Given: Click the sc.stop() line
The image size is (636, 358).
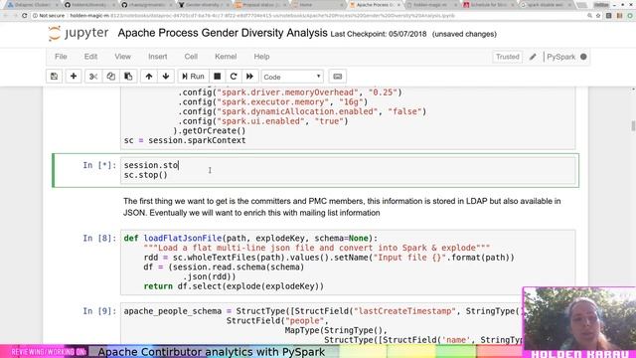Looking at the screenshot, I should point(146,175).
